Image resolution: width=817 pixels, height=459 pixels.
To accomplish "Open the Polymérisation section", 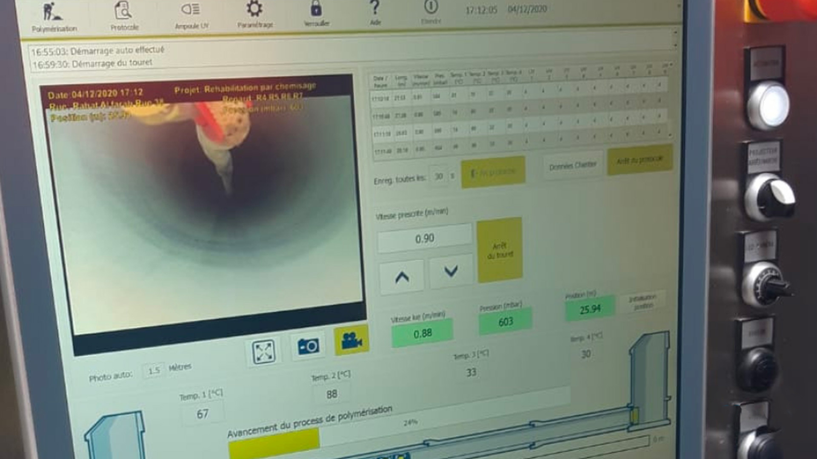I will click(x=54, y=17).
